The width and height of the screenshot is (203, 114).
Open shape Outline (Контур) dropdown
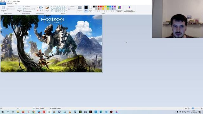click(71, 6)
